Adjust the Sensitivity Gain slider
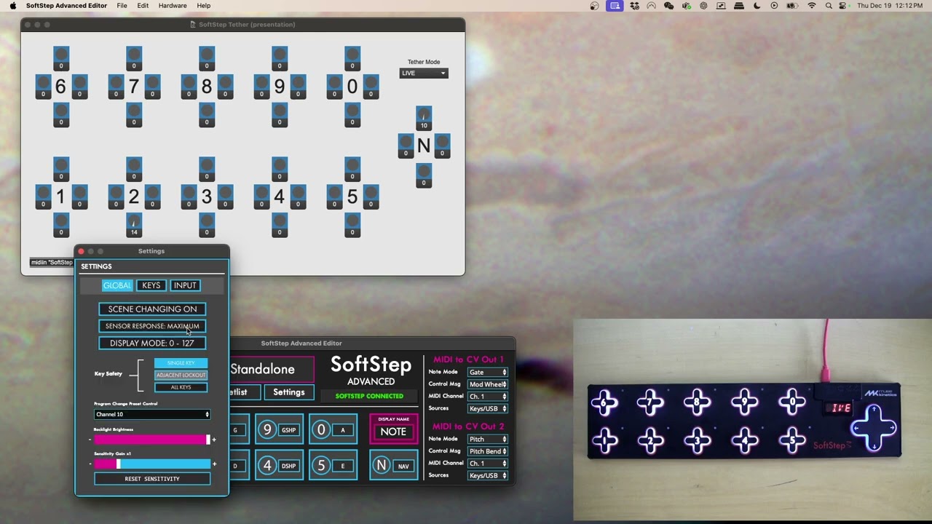Viewport: 932px width, 524px height. 152,464
